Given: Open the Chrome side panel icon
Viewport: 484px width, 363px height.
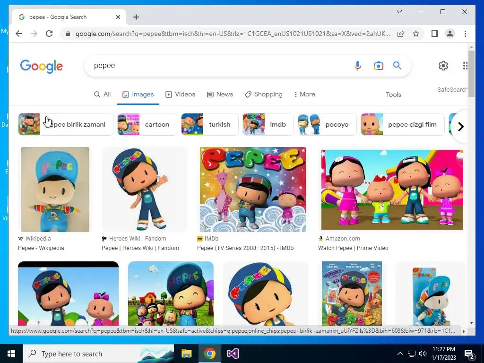Looking at the screenshot, I should point(435,34).
